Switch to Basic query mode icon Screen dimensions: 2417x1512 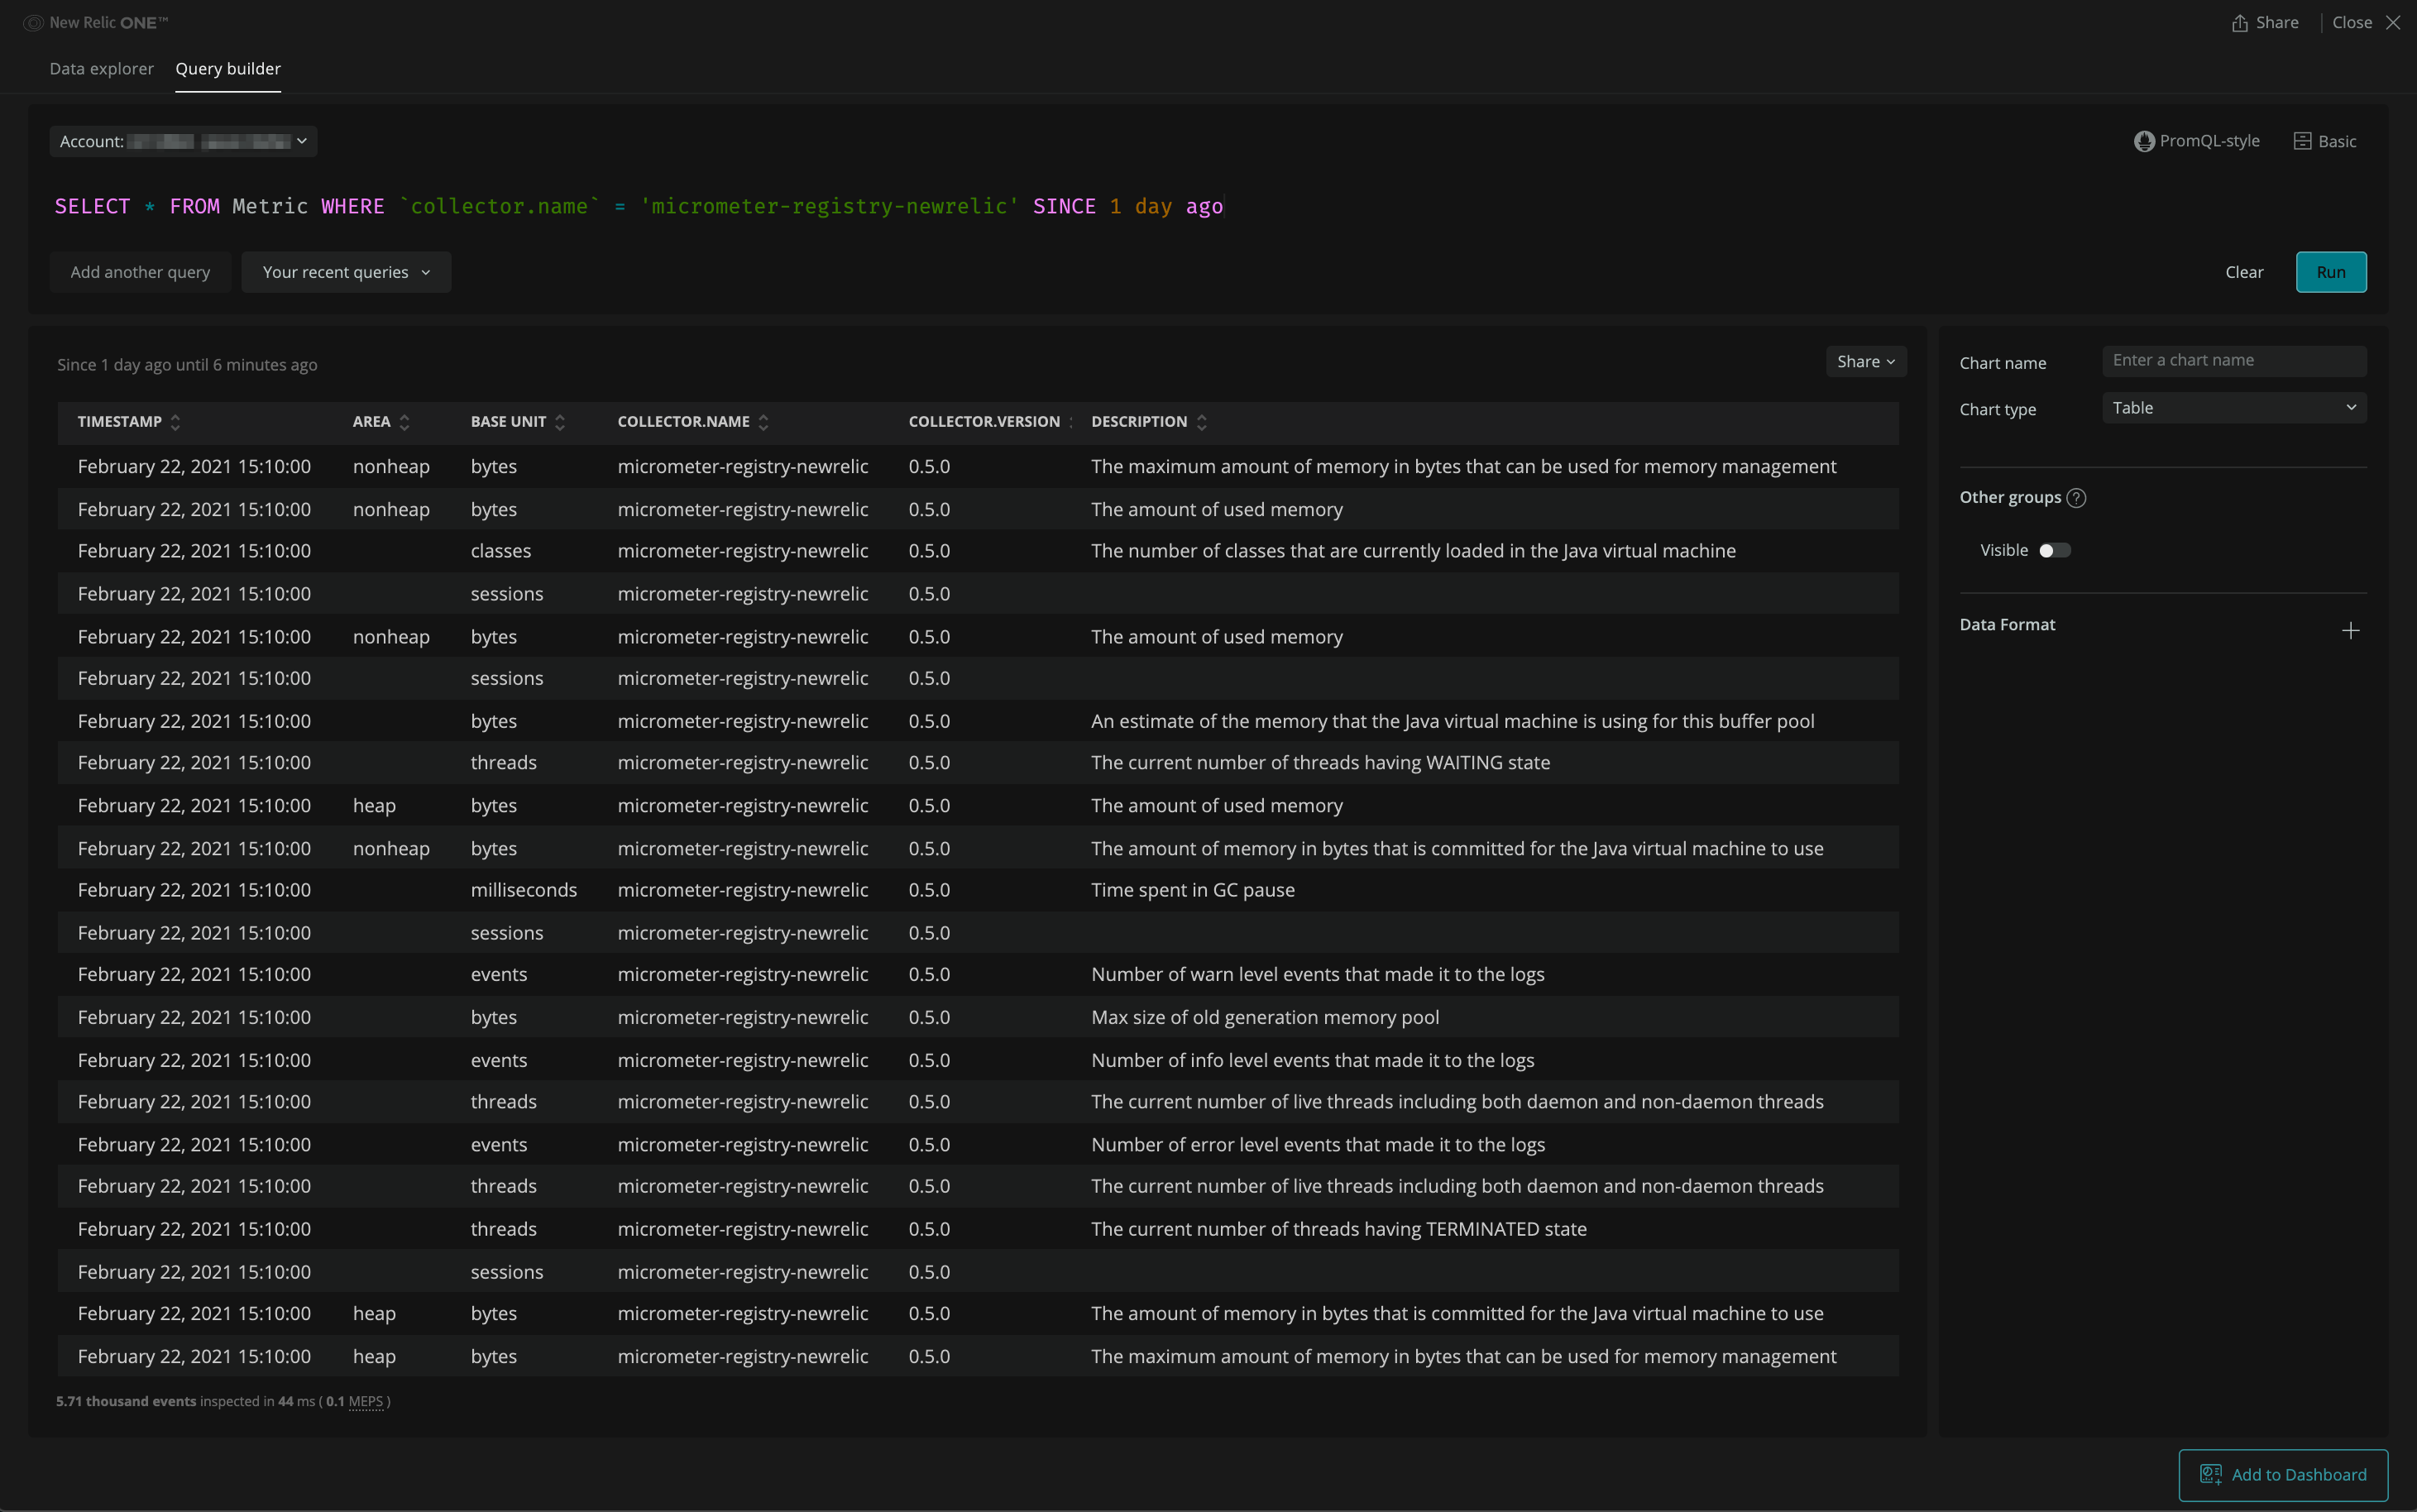(x=2302, y=141)
